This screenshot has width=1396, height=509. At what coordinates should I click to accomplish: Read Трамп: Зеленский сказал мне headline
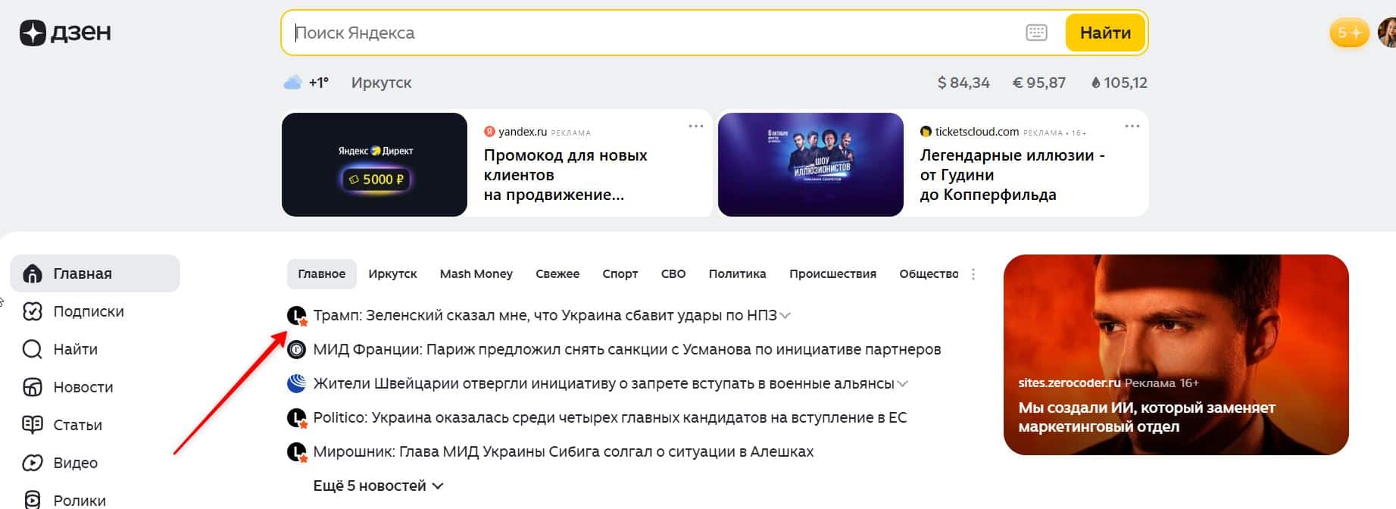click(545, 315)
